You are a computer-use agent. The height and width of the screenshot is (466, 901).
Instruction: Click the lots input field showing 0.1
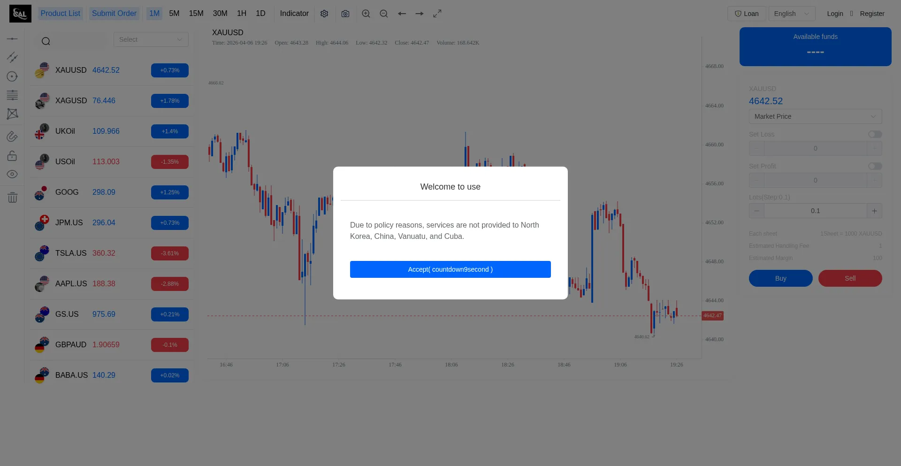coord(816,211)
